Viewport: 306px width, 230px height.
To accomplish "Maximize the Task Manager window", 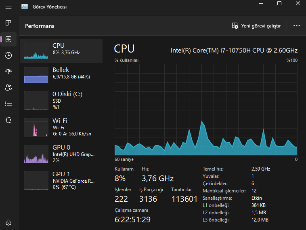I will [x=279, y=3].
